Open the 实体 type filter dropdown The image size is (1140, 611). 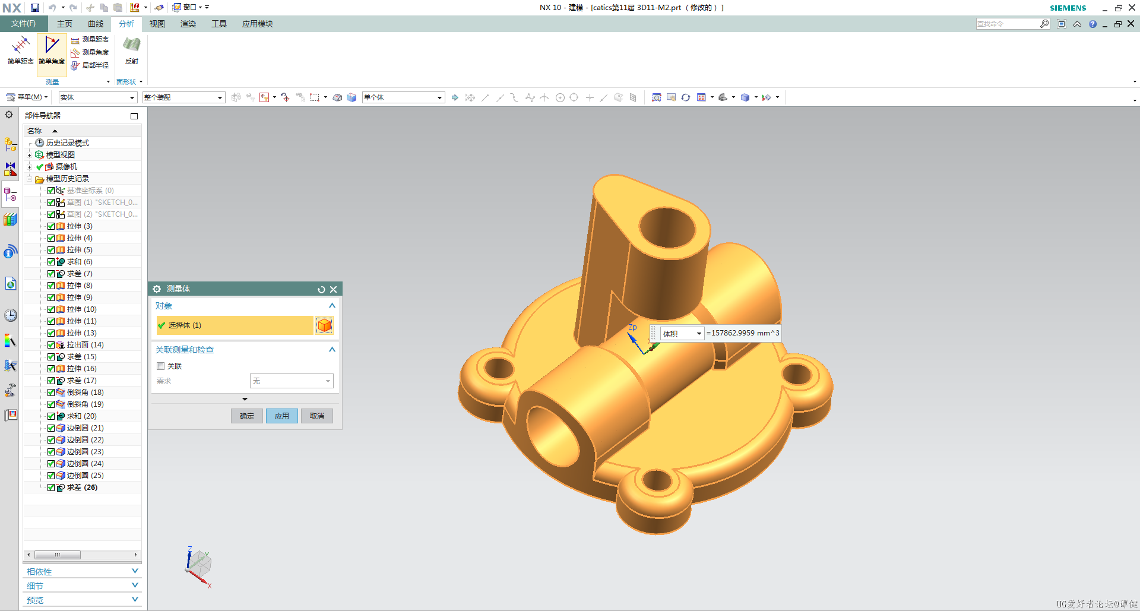coord(98,97)
